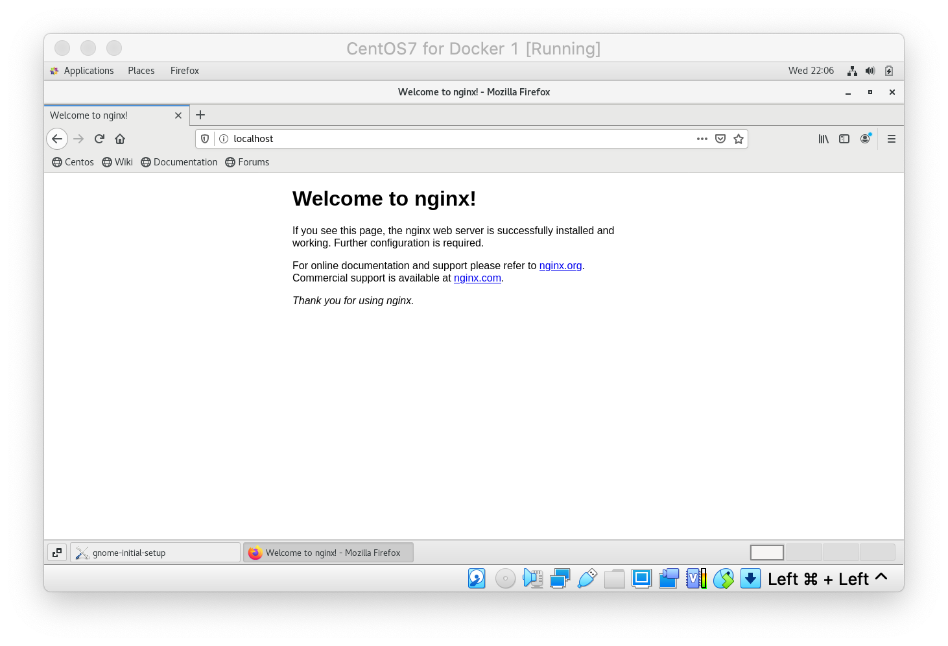Minimize the Firefox window
Viewport: 948px width, 646px height.
coord(848,93)
